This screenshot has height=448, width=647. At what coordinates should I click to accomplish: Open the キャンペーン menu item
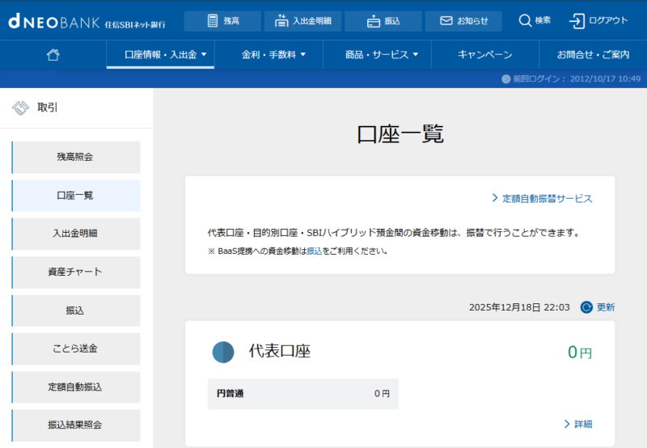484,55
